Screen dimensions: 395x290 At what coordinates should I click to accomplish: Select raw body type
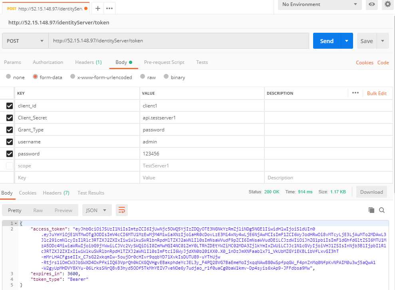click(143, 77)
